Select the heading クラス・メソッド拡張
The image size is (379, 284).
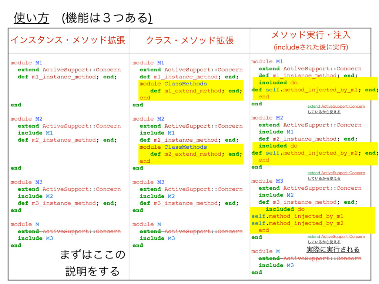[190, 40]
